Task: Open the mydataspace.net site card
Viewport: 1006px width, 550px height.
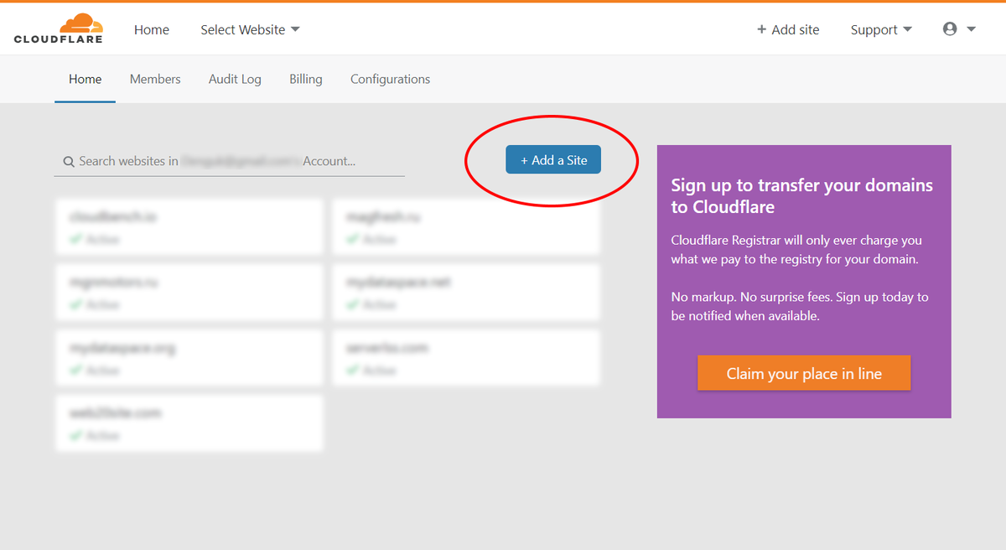Action: (466, 292)
